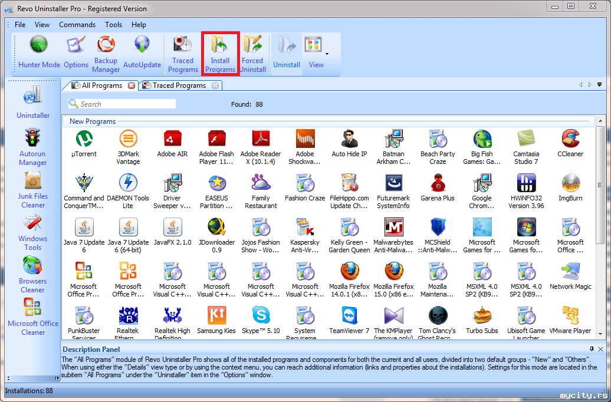
Task: Select Adobe Reader X program
Action: [261, 147]
